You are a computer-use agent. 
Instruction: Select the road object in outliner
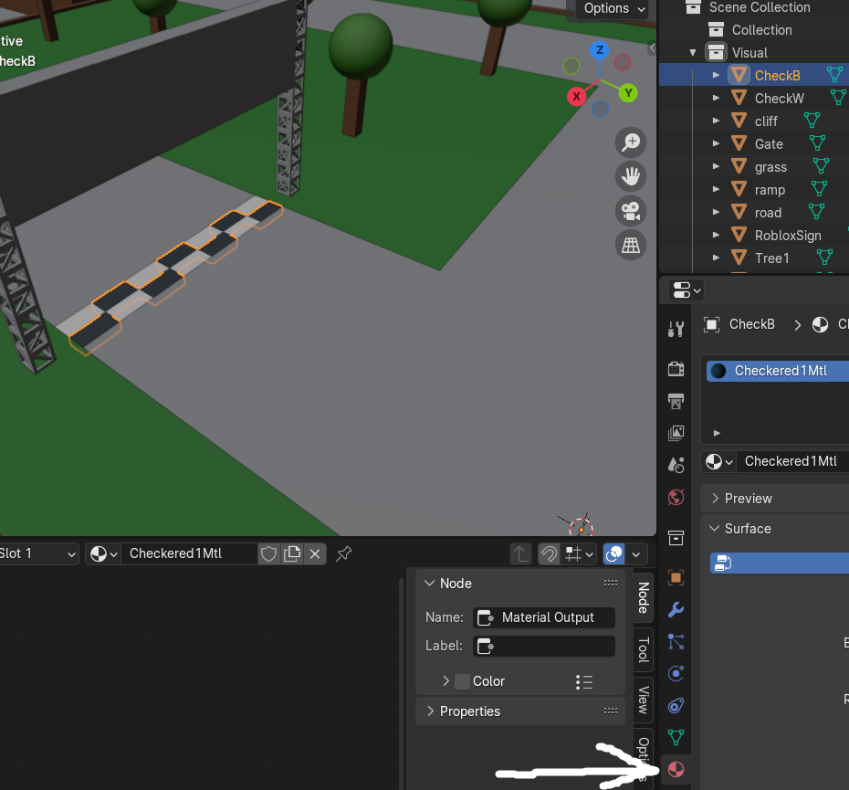coord(768,213)
